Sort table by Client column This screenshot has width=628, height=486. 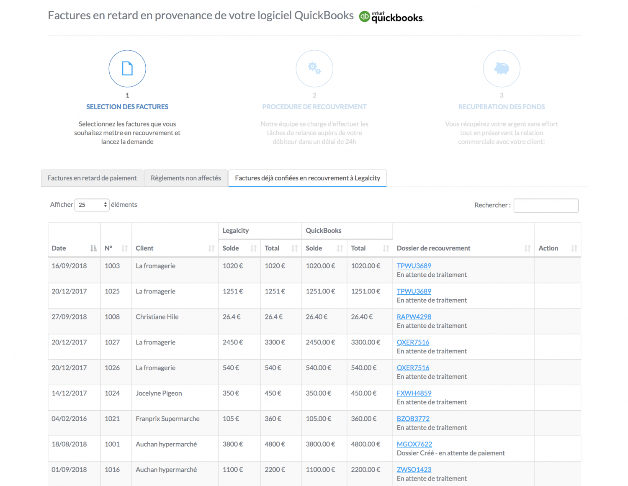coord(175,248)
